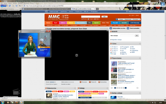Open Windows Media Player from taskbar
The image size is (166, 104).
coord(8,102)
